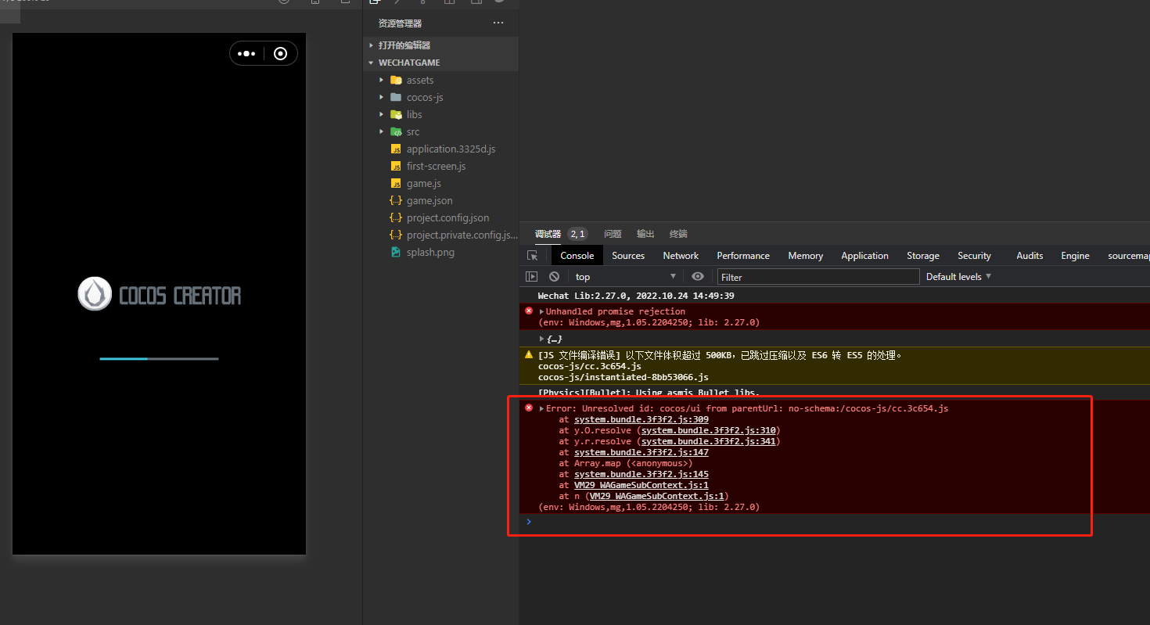
Task: Toggle the console sidebar panel icon
Action: tap(532, 277)
